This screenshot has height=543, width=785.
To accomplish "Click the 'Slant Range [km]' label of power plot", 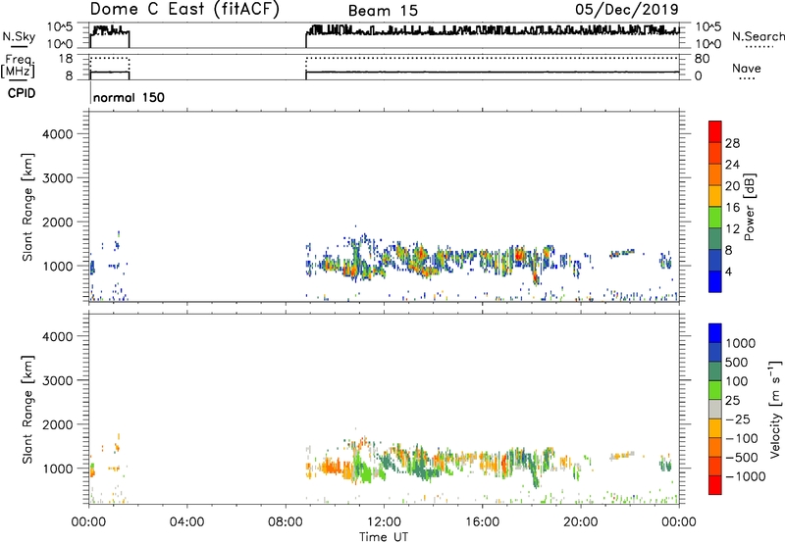I will (x=27, y=207).
